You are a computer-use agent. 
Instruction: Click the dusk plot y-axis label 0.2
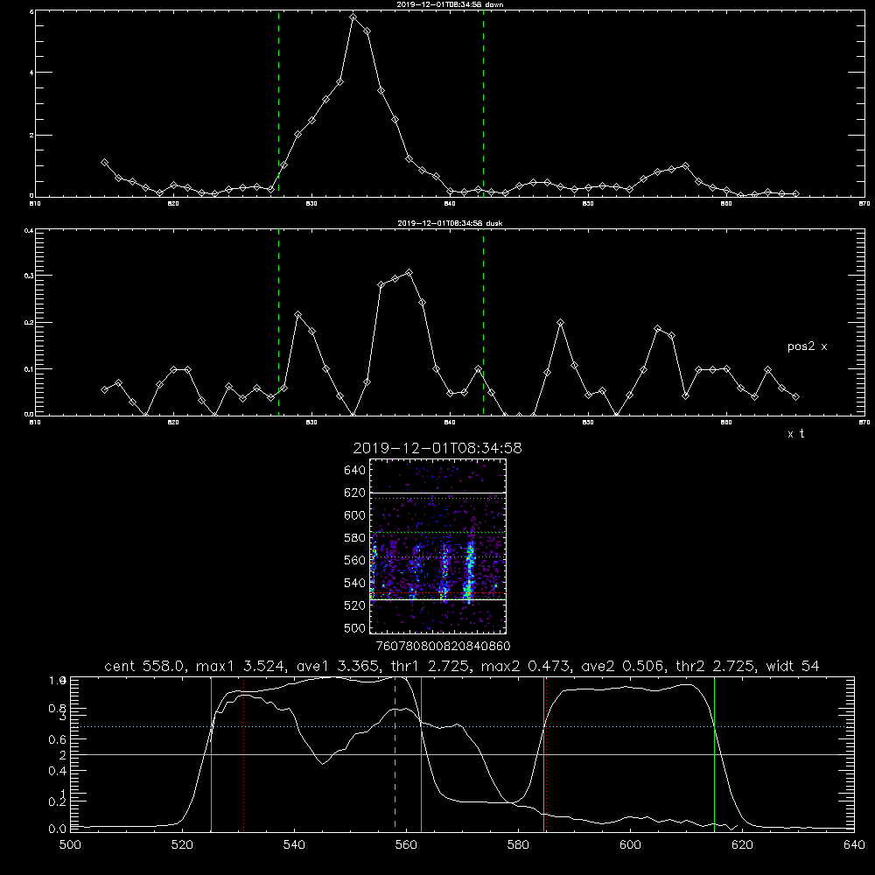click(x=29, y=323)
